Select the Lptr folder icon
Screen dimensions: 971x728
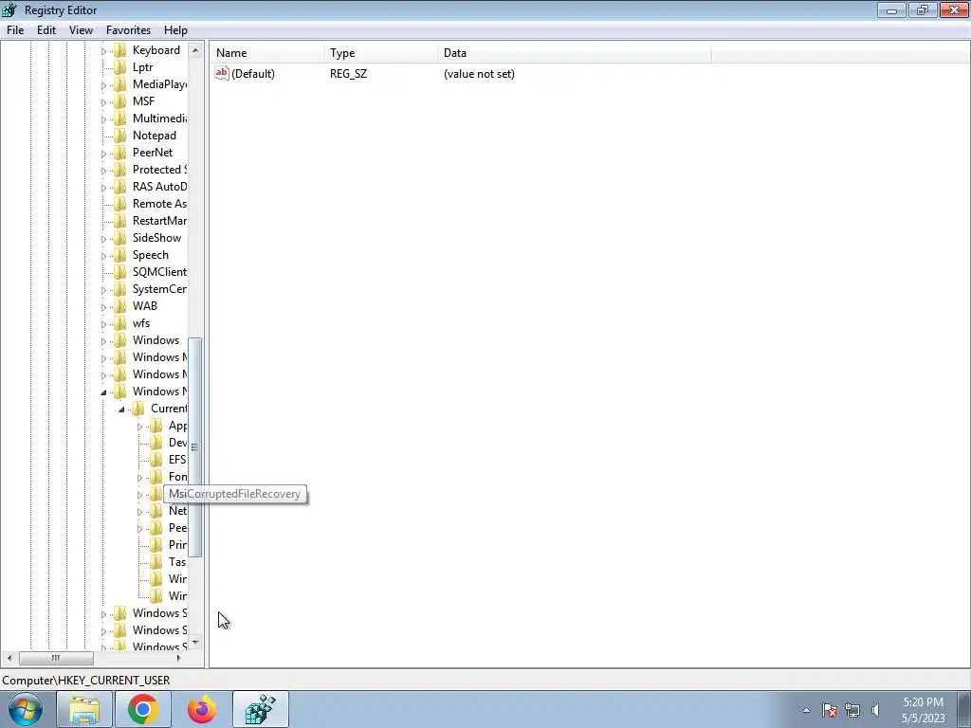tap(120, 67)
